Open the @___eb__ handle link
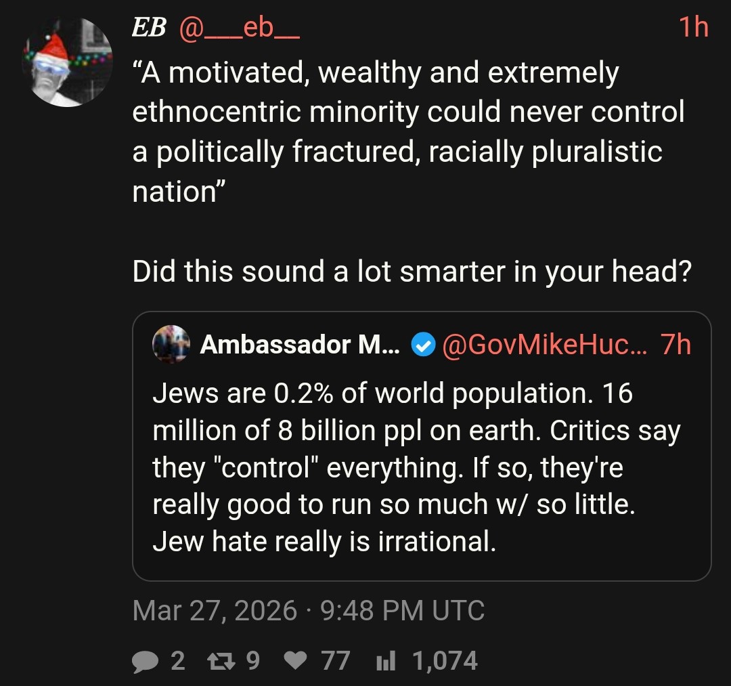The width and height of the screenshot is (731, 686). pos(238,27)
